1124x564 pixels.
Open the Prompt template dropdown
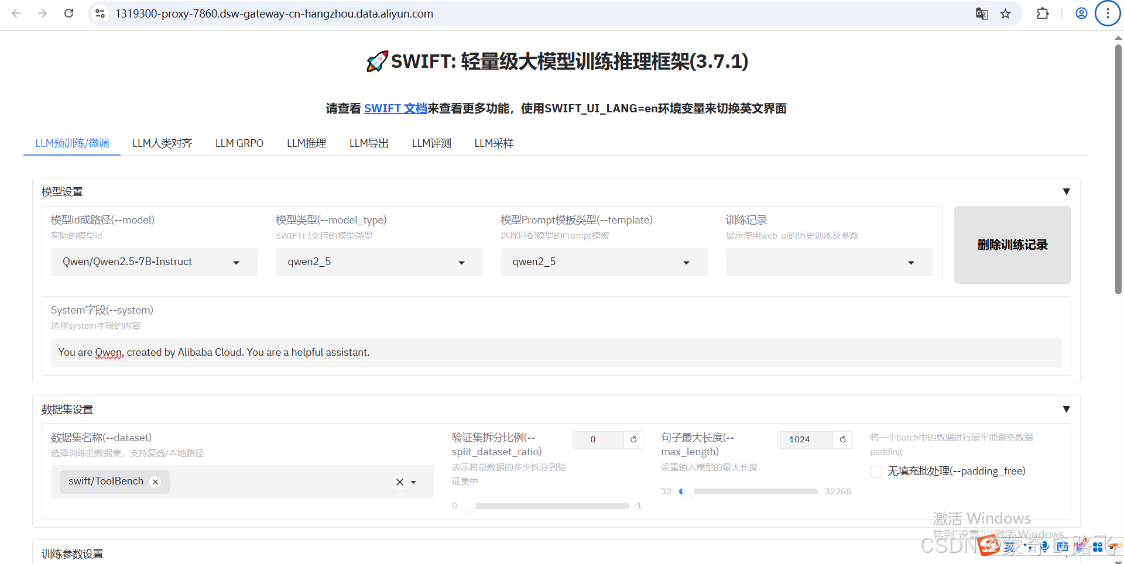click(604, 262)
